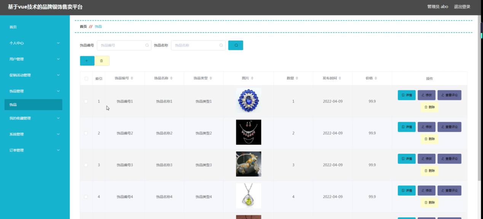Check the checkbox for row 3
Image resolution: width=483 pixels, height=219 pixels.
pos(86,165)
